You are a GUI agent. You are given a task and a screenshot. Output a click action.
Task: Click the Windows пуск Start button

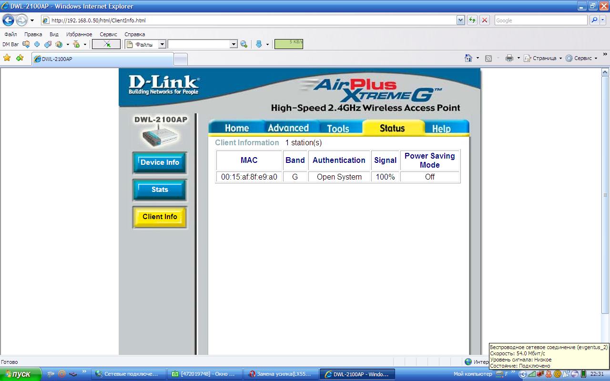(20, 374)
